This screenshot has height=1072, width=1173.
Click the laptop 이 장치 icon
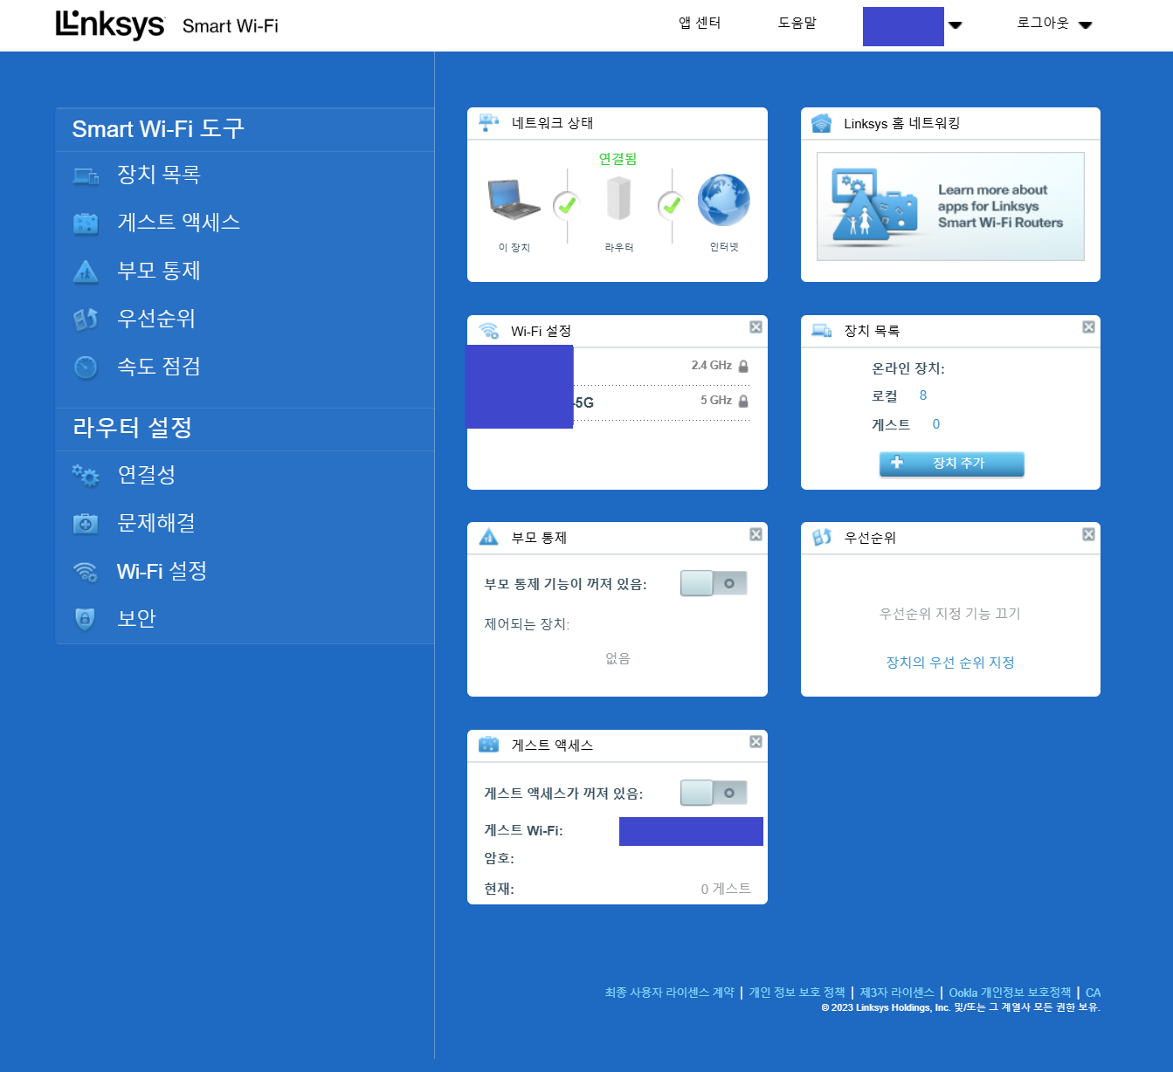click(514, 200)
